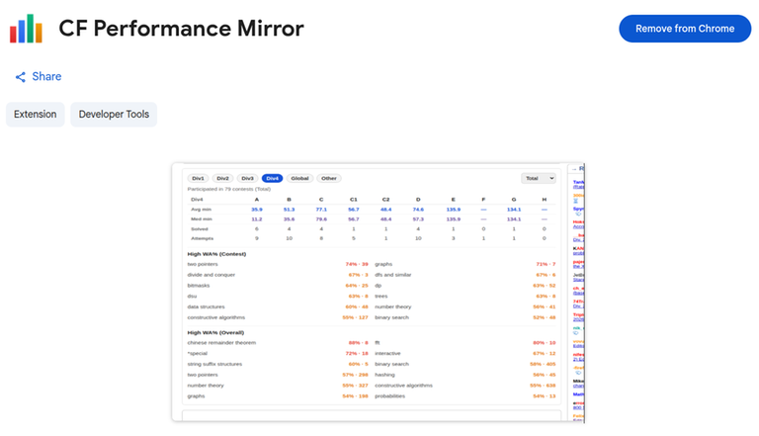The image size is (759, 436).
Task: Click the 'Med min' row label
Action: tap(202, 218)
